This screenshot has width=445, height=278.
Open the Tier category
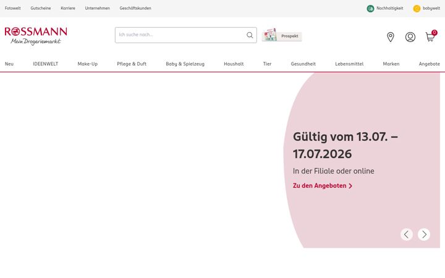267,64
